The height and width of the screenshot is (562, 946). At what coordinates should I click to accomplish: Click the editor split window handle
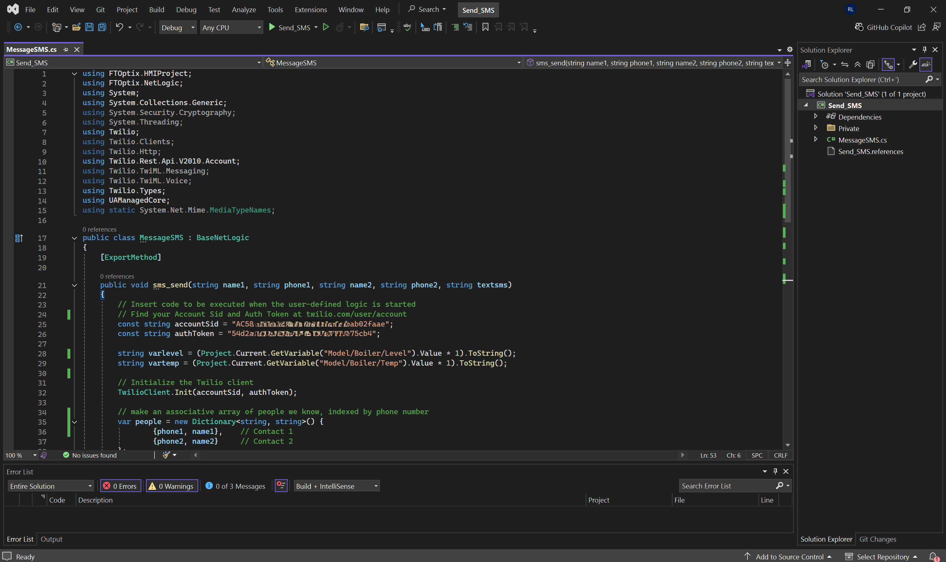click(x=788, y=63)
